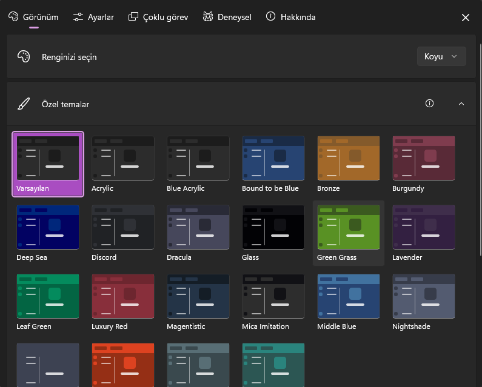Screen dimensions: 482x387
Task: Choose the Lavender theme
Action: pyautogui.click(x=424, y=233)
